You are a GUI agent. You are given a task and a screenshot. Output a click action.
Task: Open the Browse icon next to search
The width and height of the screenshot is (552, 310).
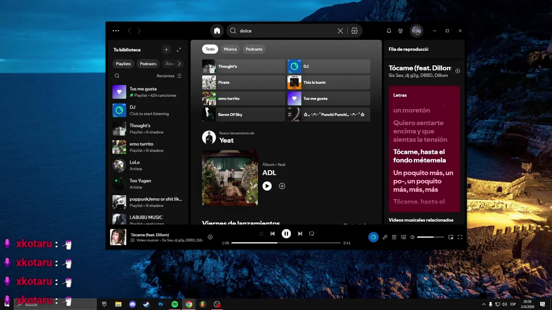click(354, 31)
